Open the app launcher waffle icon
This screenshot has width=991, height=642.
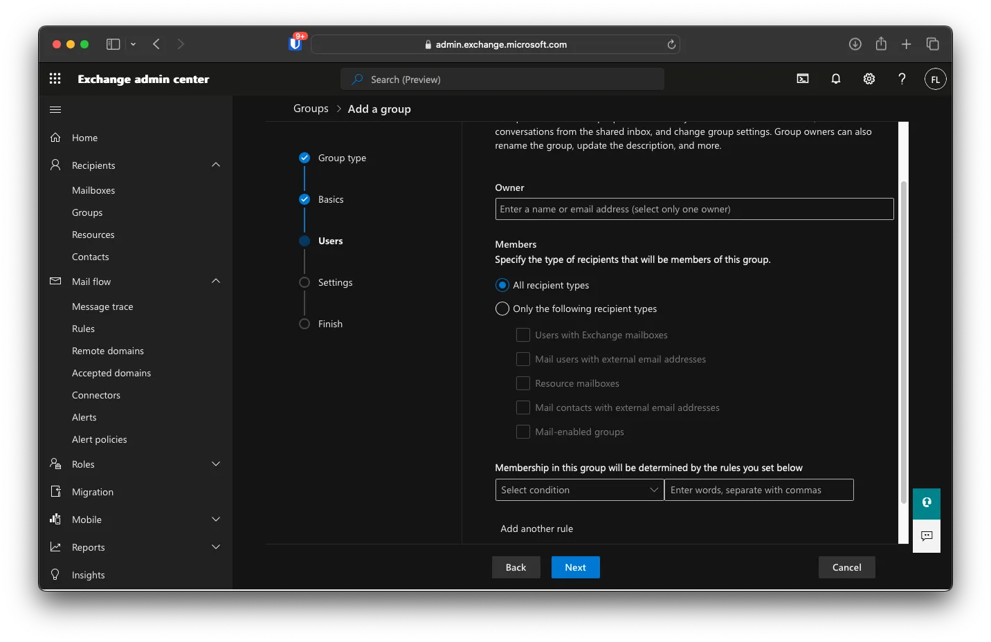55,79
